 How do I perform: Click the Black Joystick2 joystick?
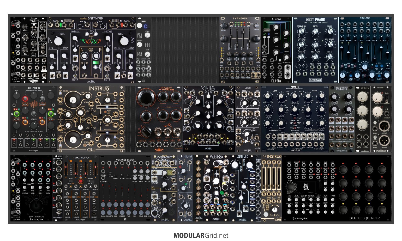point(36,205)
